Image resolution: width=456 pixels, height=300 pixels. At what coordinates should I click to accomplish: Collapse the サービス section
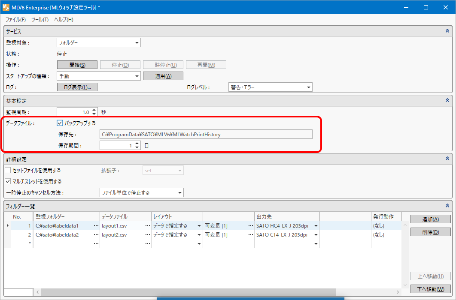coord(447,31)
